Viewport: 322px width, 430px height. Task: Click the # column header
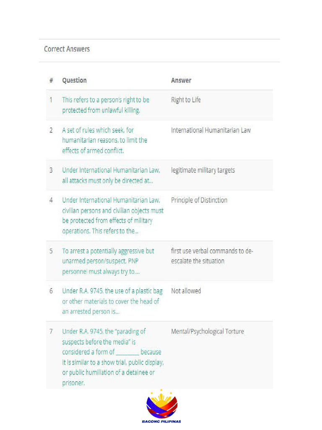click(x=51, y=80)
